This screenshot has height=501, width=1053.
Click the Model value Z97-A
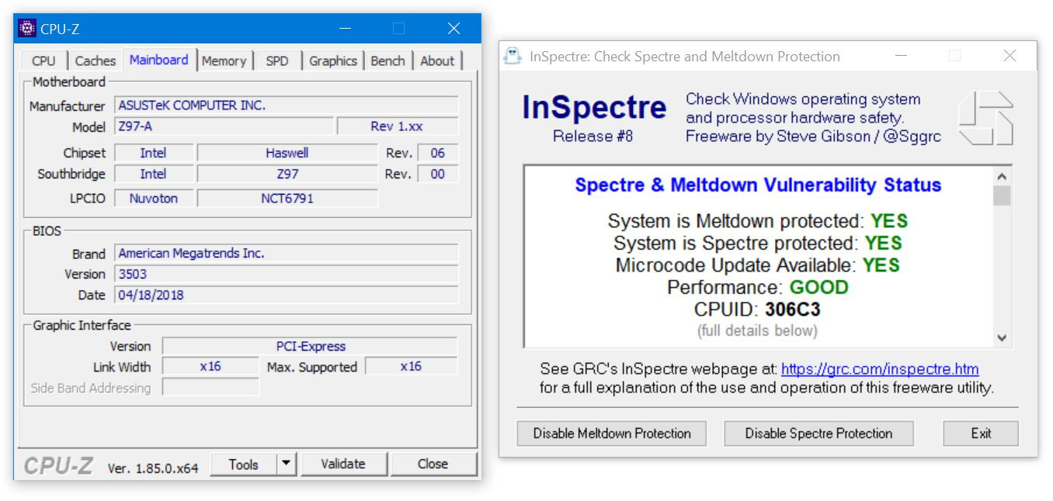point(224,126)
